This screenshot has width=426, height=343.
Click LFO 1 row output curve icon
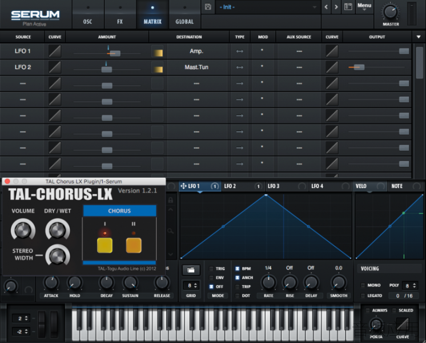[332, 51]
